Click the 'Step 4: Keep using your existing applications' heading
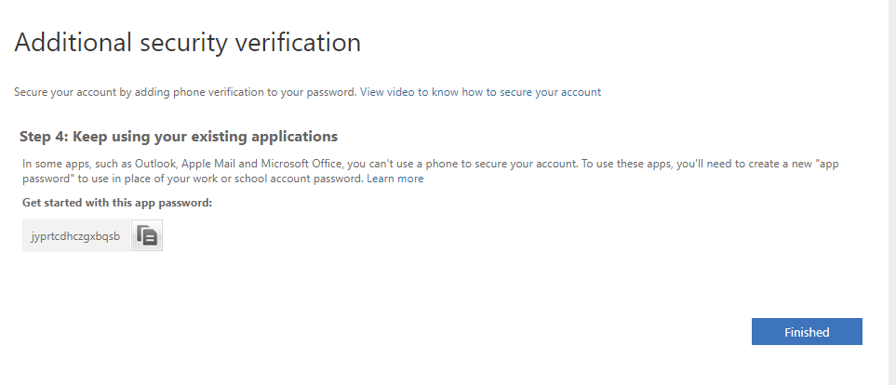Screen dimensions: 896x385 point(178,137)
